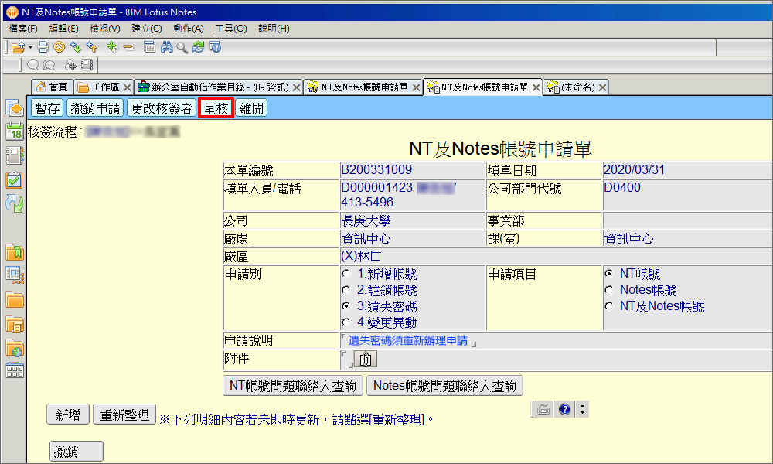Click the yellow minus Collapse icon

point(128,48)
